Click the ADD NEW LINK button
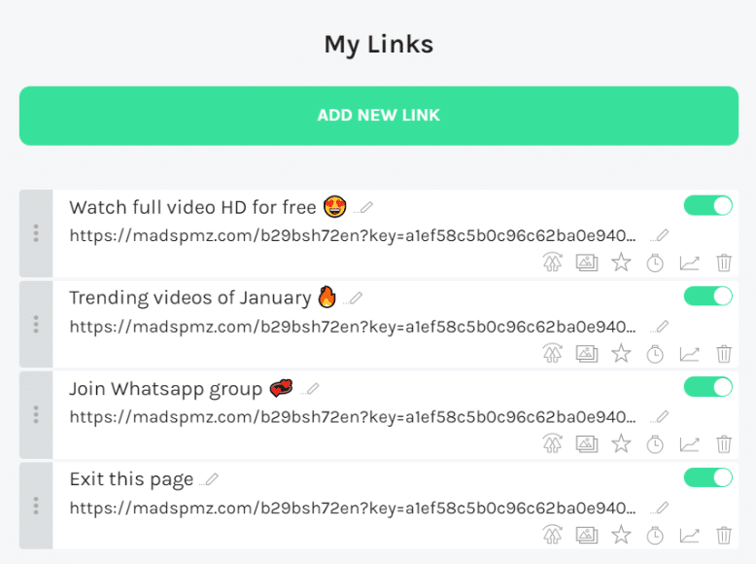This screenshot has height=564, width=756. tap(379, 116)
